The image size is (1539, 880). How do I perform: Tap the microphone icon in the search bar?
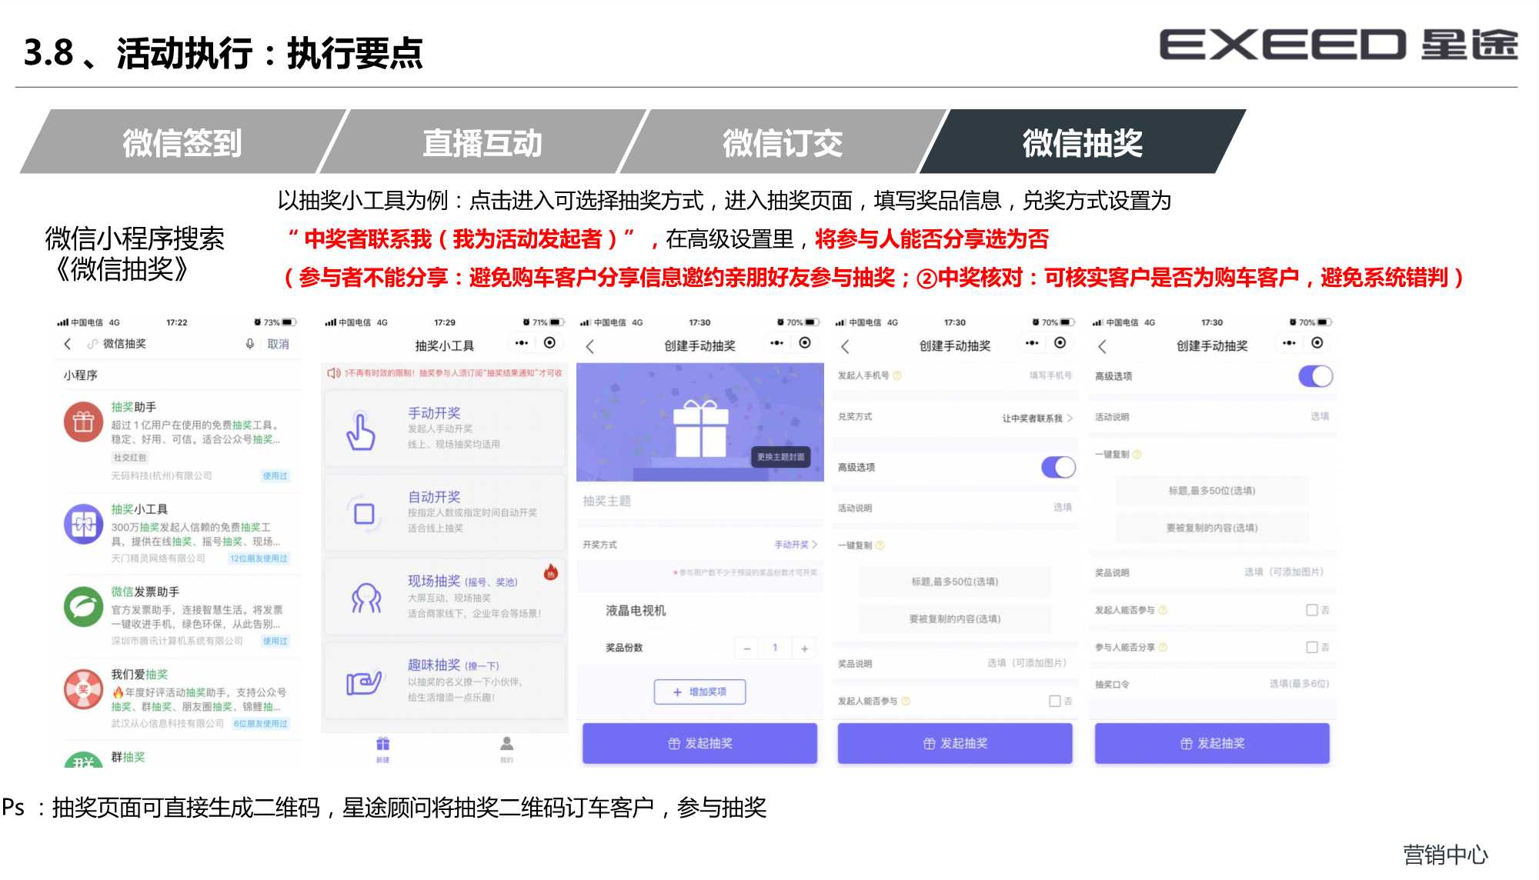pyautogui.click(x=249, y=344)
